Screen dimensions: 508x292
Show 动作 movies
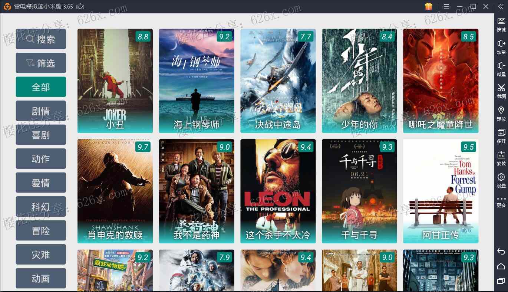point(41,158)
